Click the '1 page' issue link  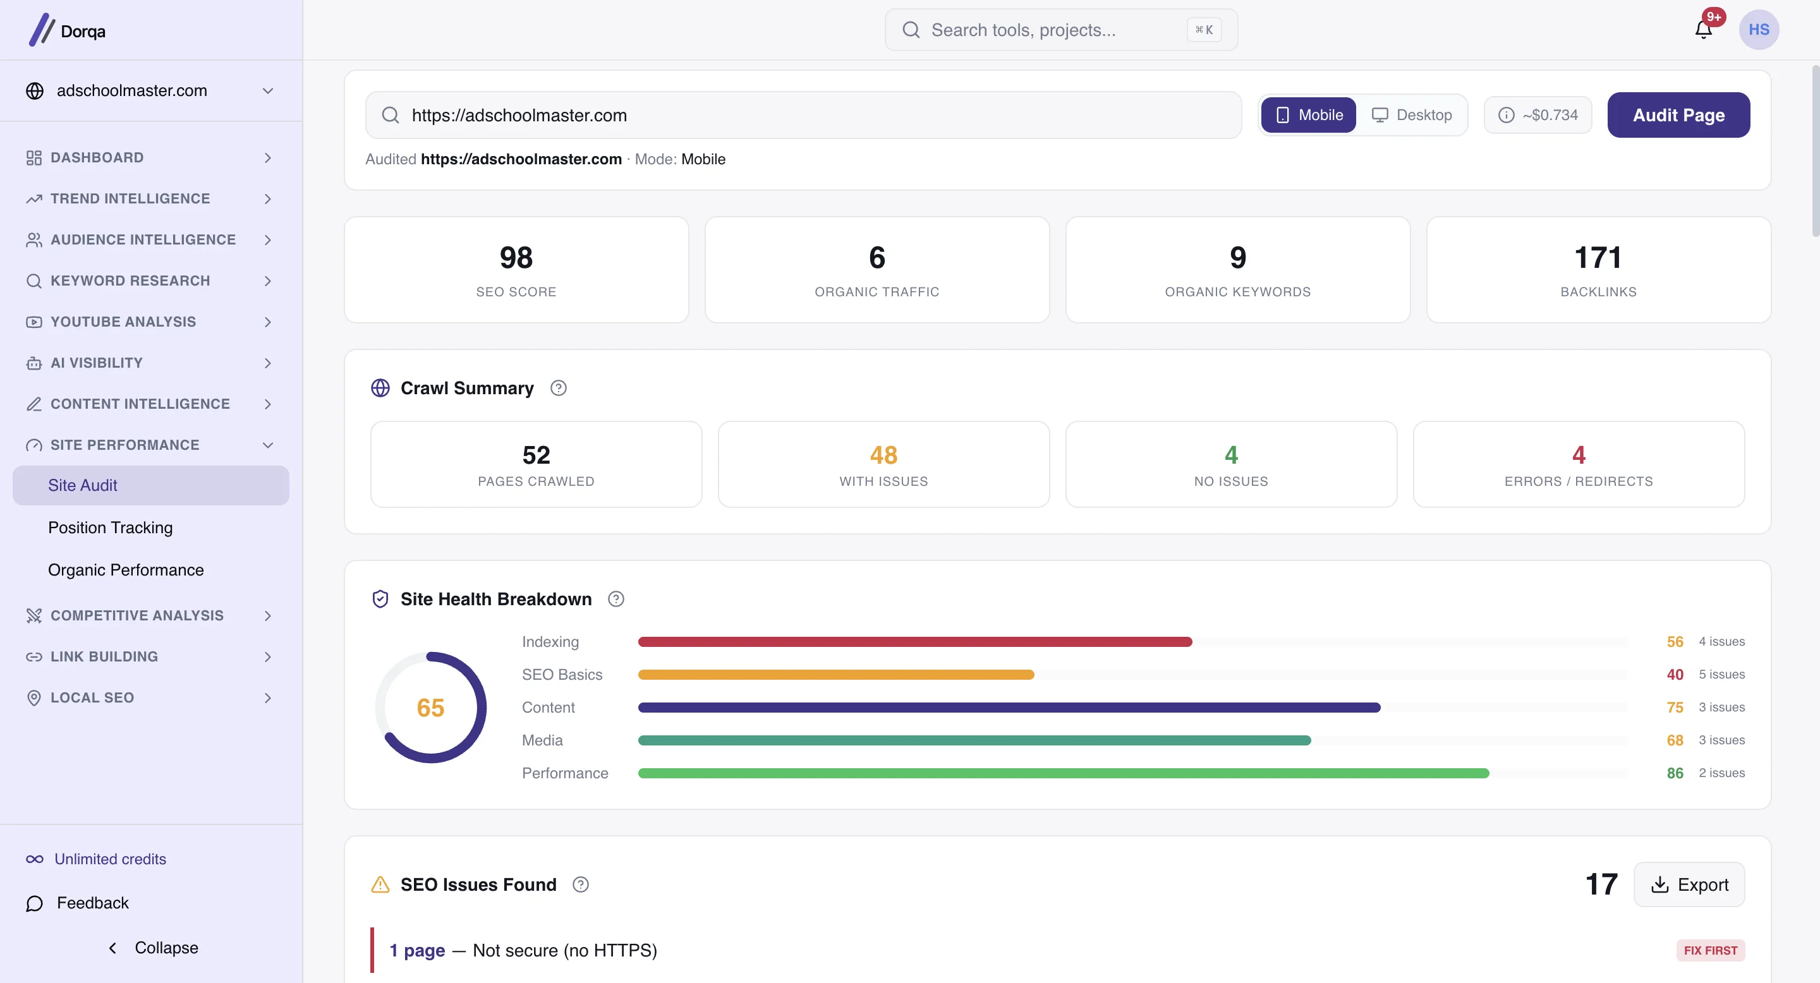click(x=417, y=951)
